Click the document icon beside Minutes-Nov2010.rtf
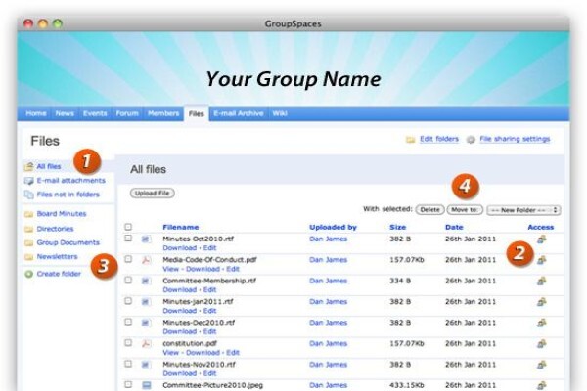The width and height of the screenshot is (587, 391). coord(146,365)
